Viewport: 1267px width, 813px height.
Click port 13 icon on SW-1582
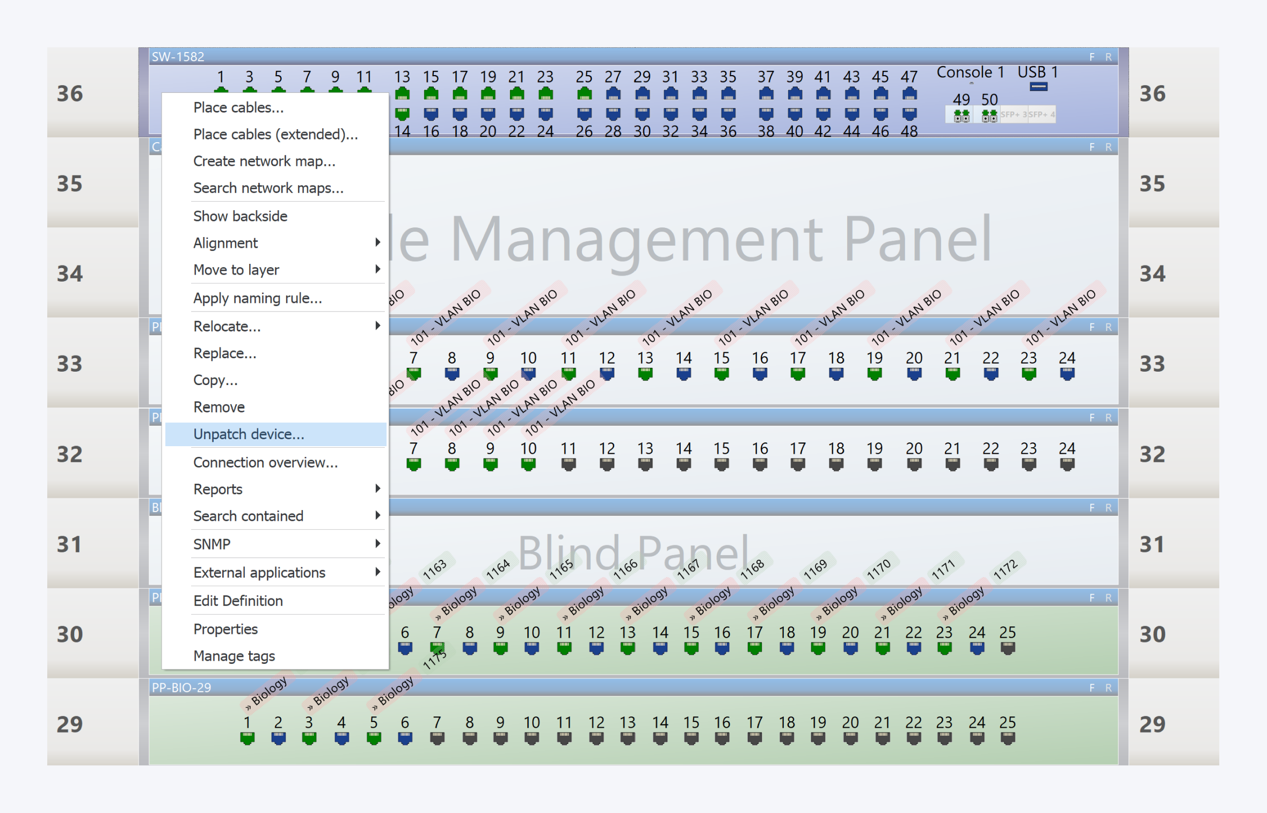point(402,95)
